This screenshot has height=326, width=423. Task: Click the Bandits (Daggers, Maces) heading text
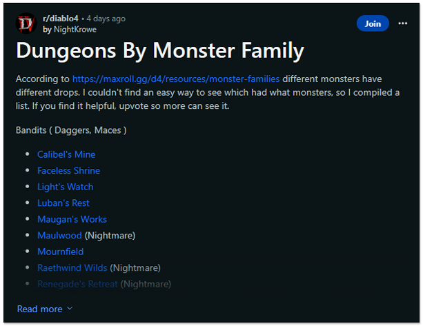click(x=71, y=130)
